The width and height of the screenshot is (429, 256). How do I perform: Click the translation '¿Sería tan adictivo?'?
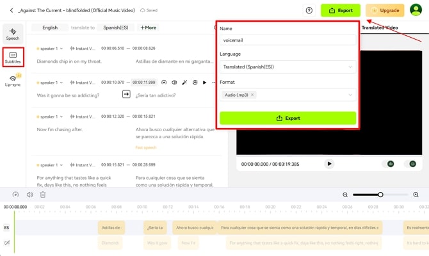click(x=156, y=95)
